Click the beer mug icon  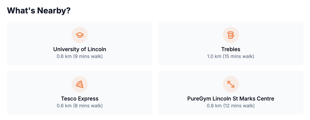pos(231,35)
